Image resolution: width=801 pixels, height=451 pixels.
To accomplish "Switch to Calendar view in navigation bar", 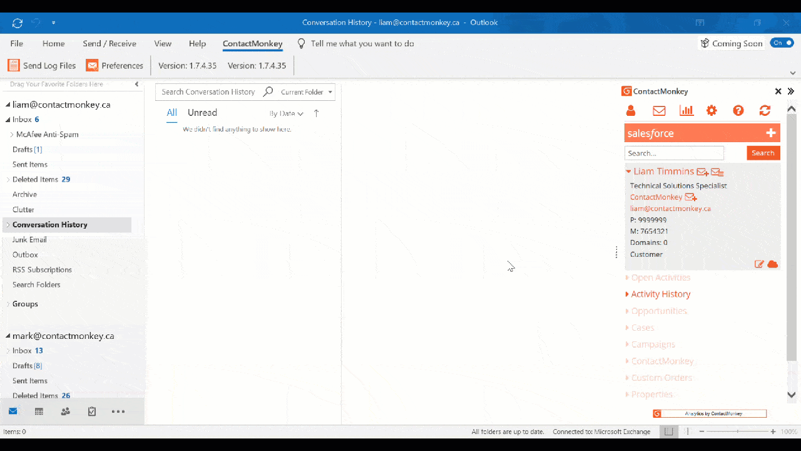I will (39, 412).
